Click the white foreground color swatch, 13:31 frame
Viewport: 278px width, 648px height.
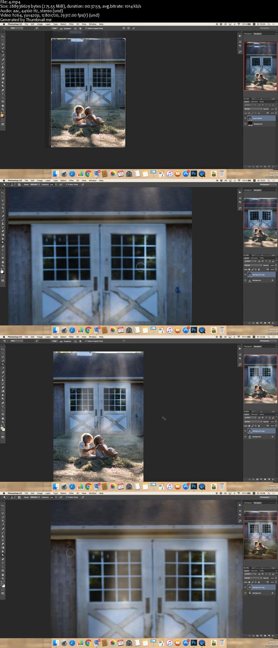coord(2,271)
